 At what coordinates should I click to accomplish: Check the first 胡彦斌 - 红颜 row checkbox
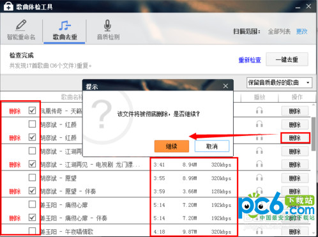tap(32, 124)
